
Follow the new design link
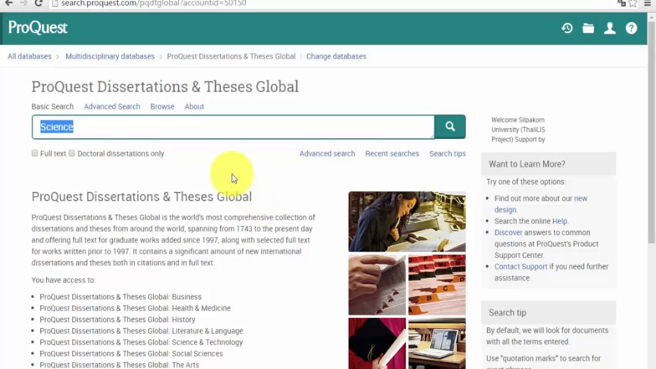tap(541, 204)
